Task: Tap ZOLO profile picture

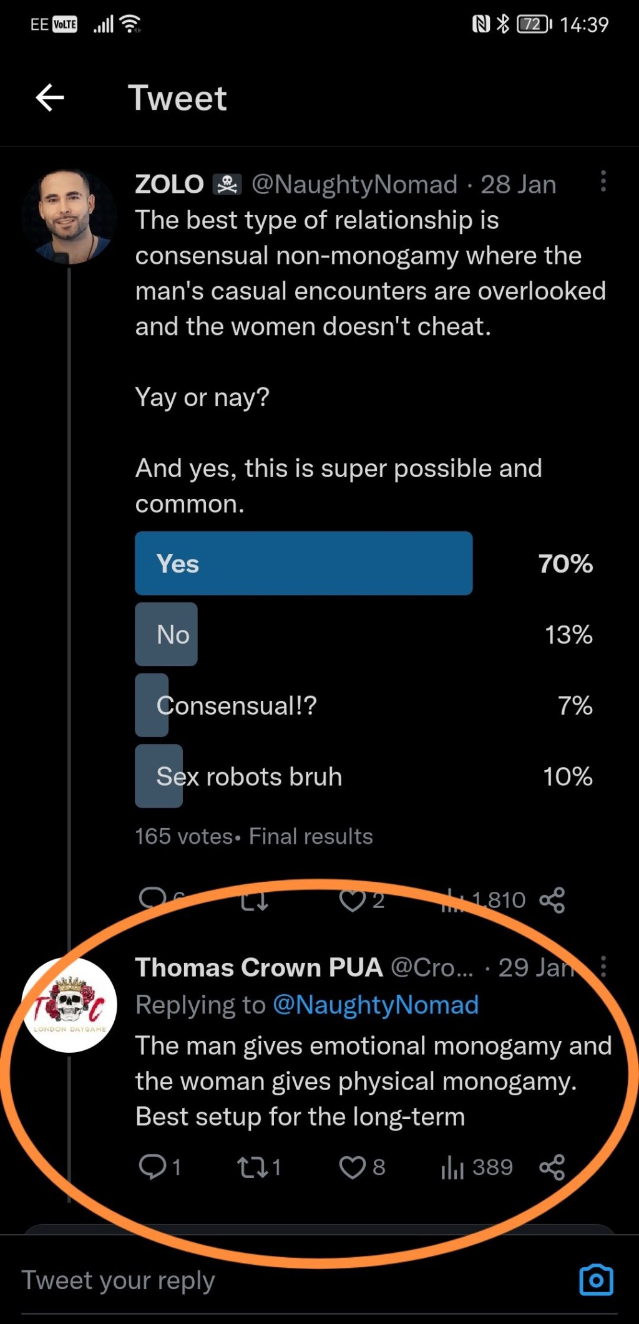Action: coord(69,216)
